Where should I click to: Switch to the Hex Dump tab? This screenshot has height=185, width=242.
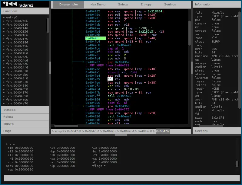[98, 5]
